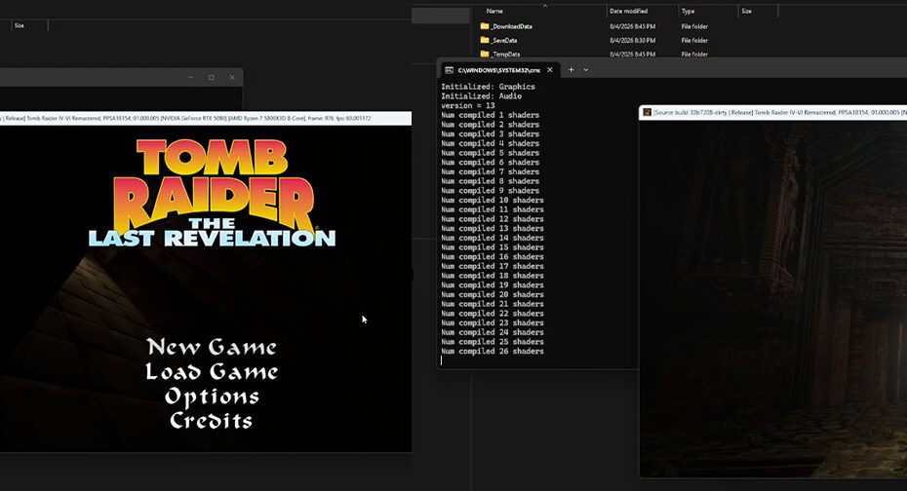Select the C:\WINDOWS\SYSTEM32\cmd terminal tab

(x=498, y=70)
